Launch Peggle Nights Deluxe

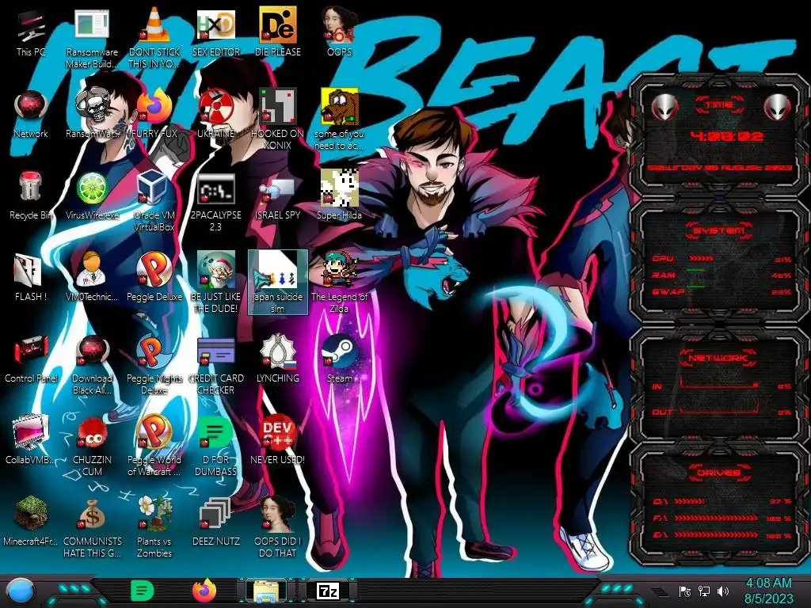pyautogui.click(x=154, y=364)
